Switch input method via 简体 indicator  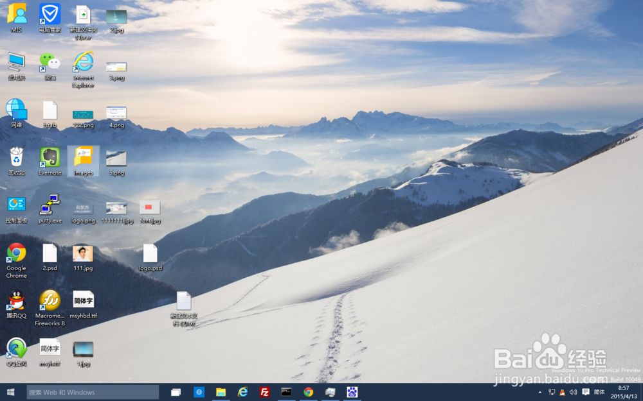coord(599,392)
